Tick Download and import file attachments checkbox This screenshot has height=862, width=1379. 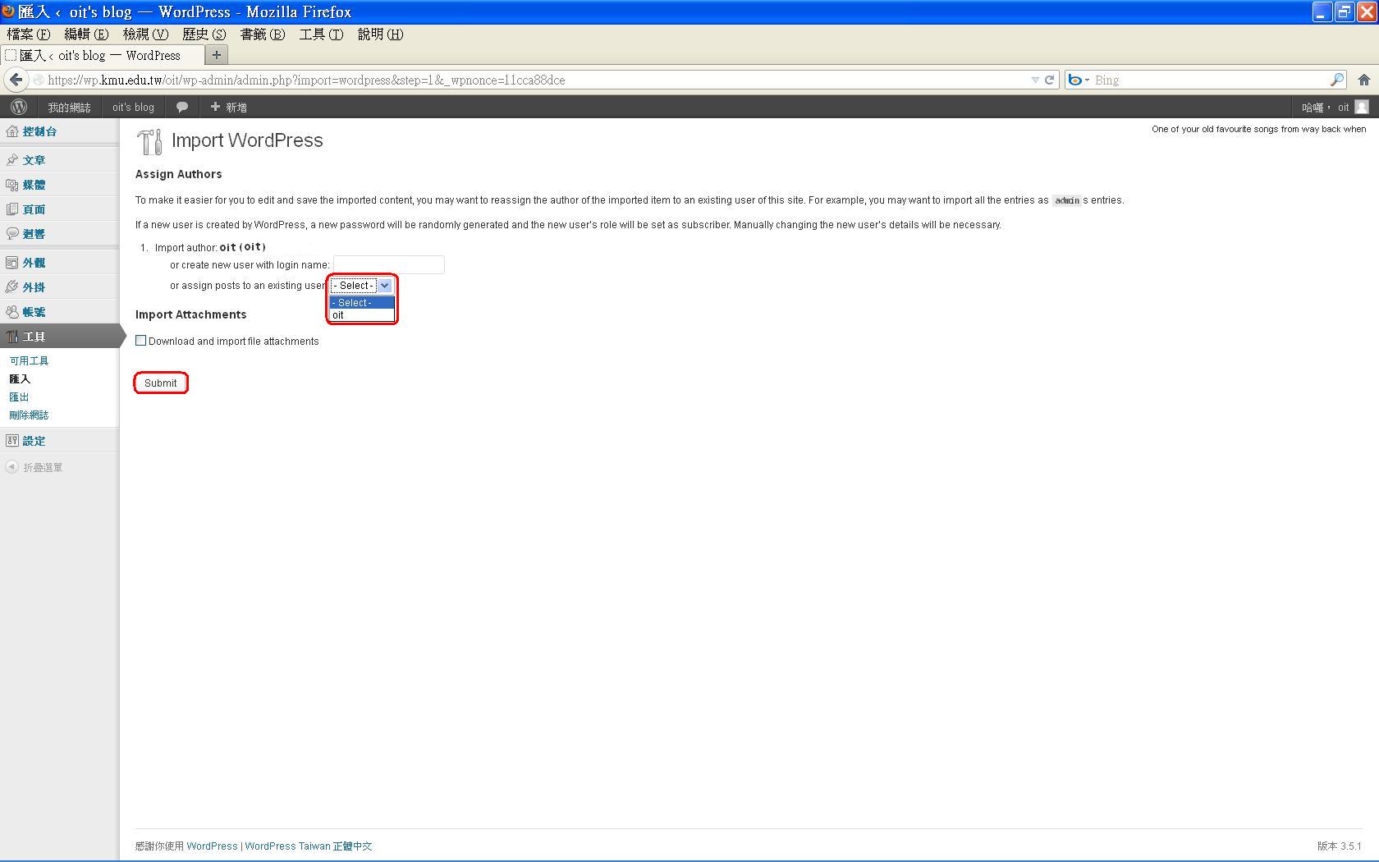(140, 341)
